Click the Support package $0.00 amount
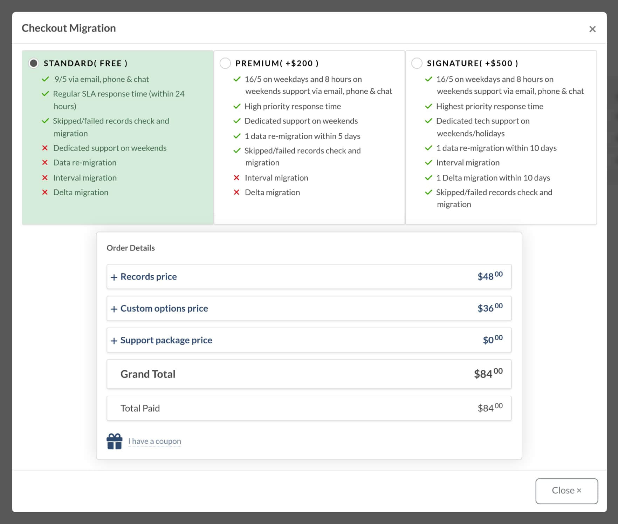The image size is (618, 524). point(493,340)
